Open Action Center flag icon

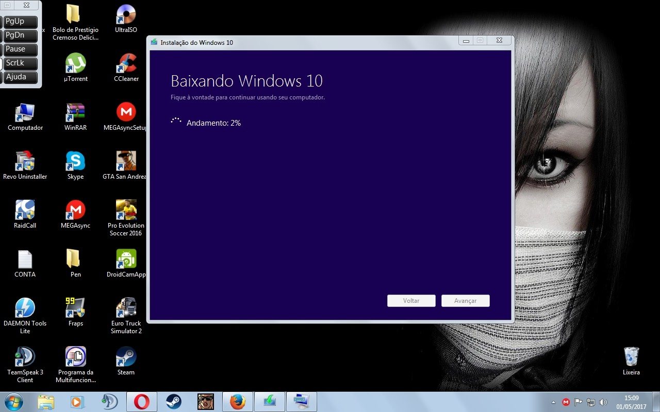pos(579,402)
